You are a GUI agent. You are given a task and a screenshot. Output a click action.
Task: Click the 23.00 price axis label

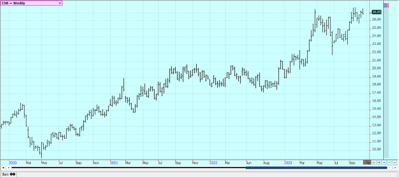click(376, 44)
